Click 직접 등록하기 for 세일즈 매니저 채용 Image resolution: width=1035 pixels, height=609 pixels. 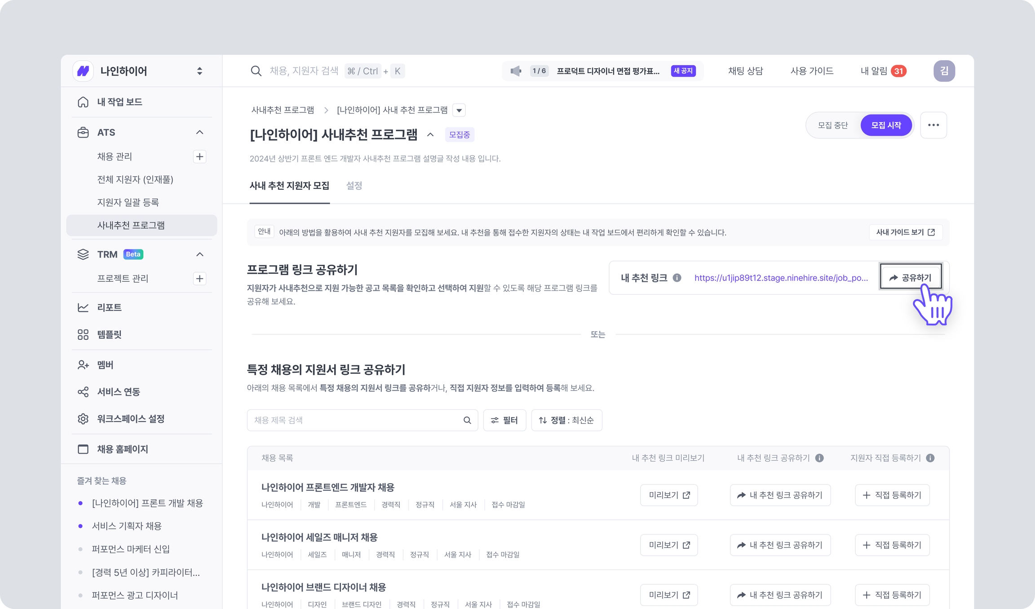coord(892,545)
